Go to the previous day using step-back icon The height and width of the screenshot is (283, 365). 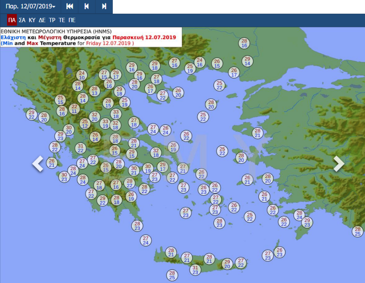(x=87, y=7)
